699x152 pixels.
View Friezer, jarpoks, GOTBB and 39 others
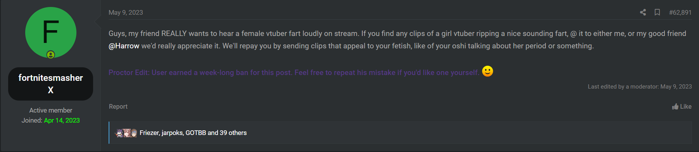pyautogui.click(x=193, y=133)
